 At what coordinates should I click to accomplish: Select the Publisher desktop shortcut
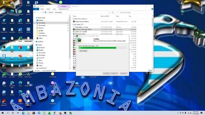[20, 21]
